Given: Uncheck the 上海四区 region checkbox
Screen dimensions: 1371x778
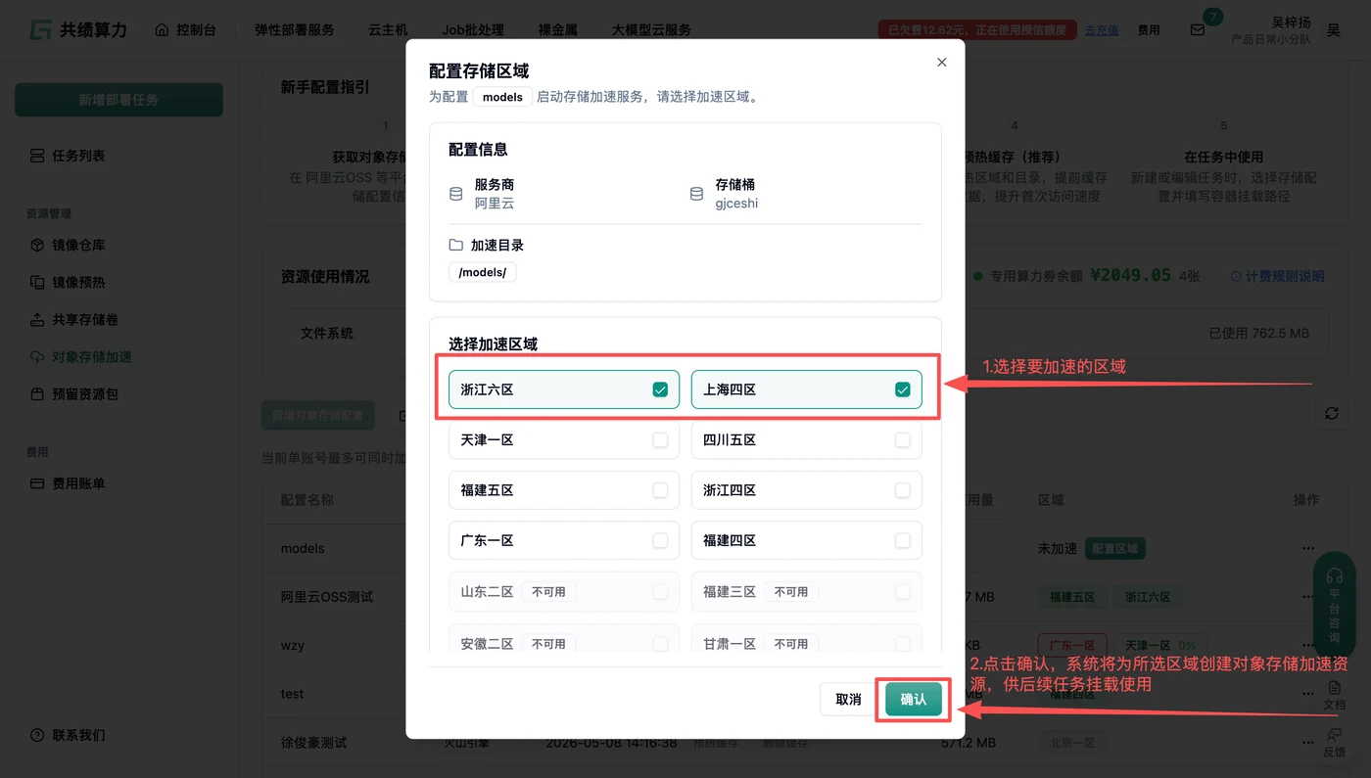Looking at the screenshot, I should [903, 389].
